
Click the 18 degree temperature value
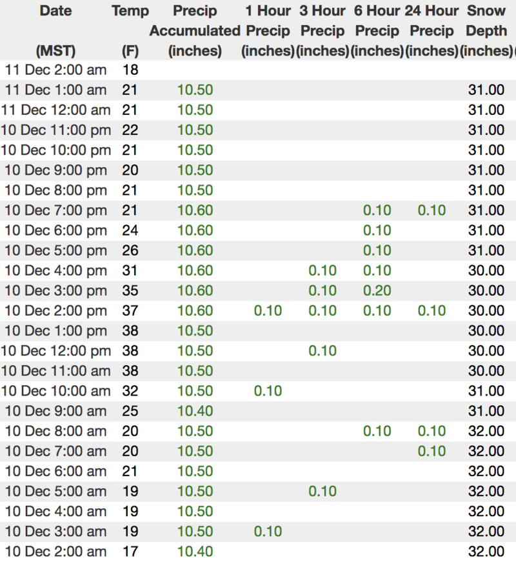tap(130, 70)
